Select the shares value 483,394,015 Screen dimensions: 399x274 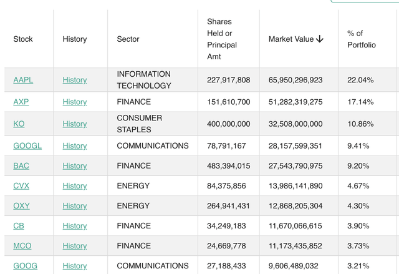click(229, 166)
